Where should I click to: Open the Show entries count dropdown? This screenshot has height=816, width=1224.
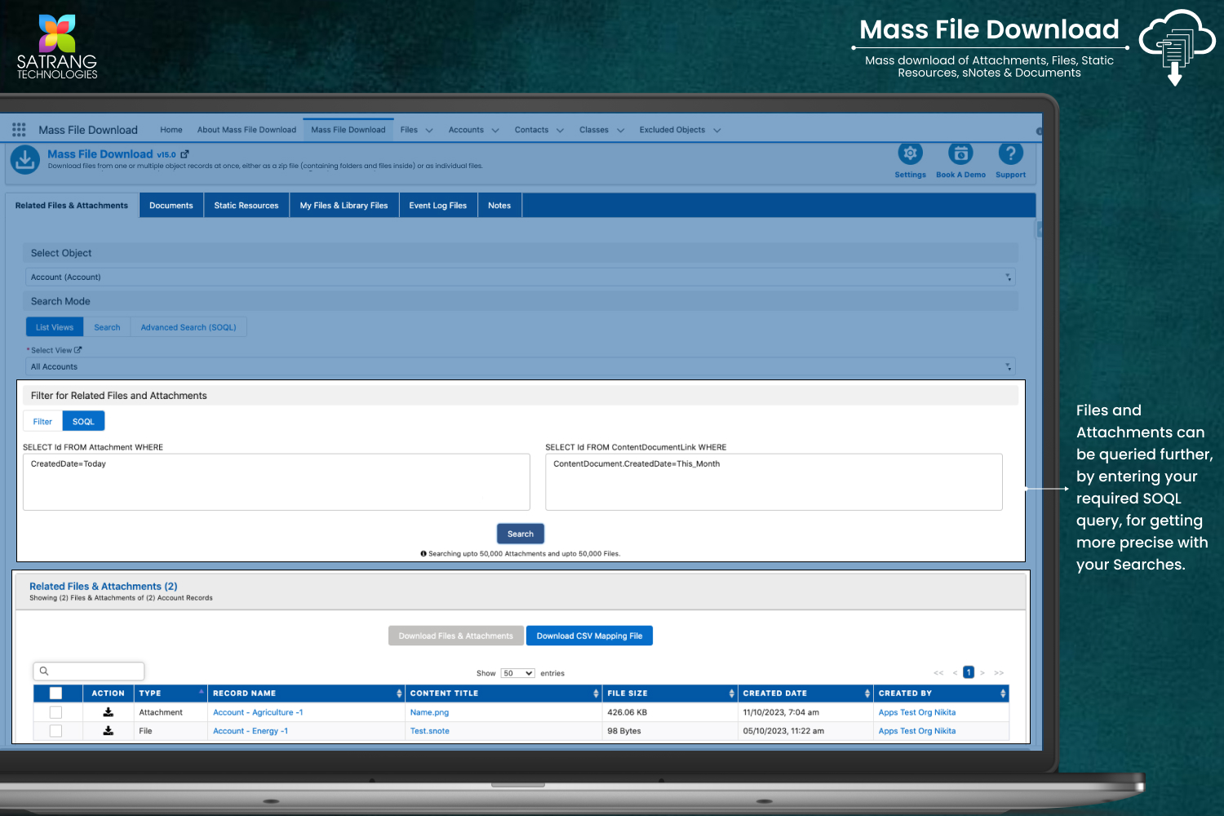point(517,673)
